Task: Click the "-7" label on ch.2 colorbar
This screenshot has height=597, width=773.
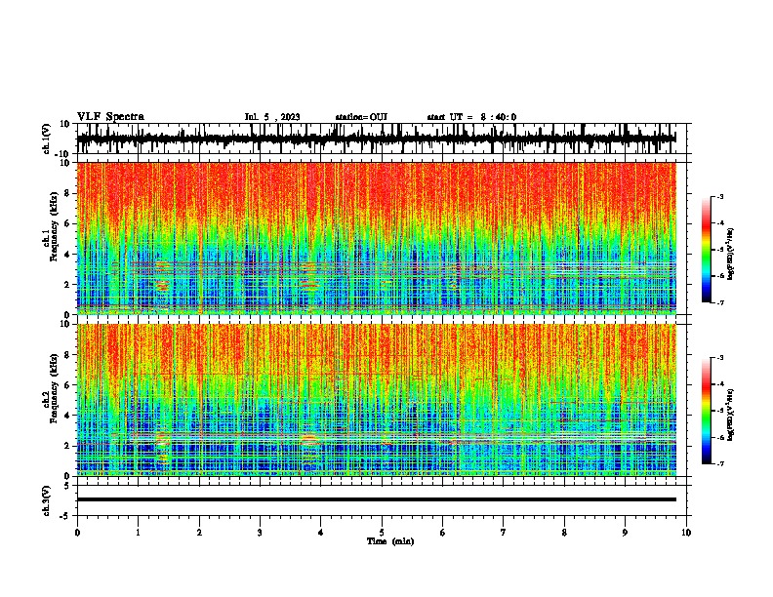Action: [x=719, y=464]
